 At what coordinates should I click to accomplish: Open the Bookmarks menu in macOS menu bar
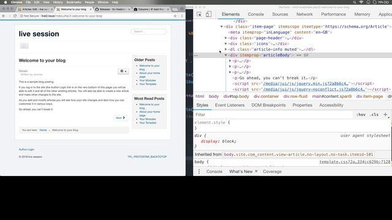73,2
